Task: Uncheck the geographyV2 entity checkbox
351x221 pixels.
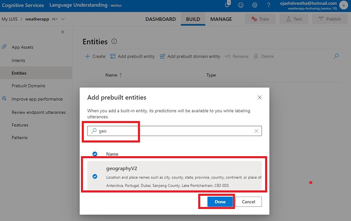Action: [95, 176]
